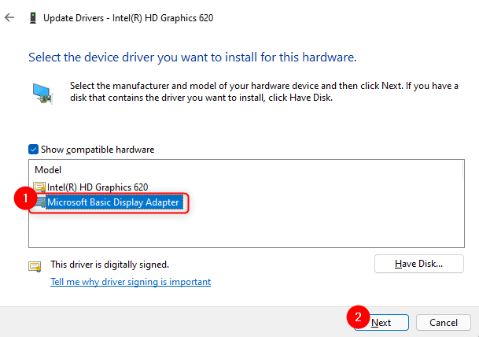Image resolution: width=479 pixels, height=337 pixels.
Task: Click the red number 1 annotation badge
Action: coord(25,201)
